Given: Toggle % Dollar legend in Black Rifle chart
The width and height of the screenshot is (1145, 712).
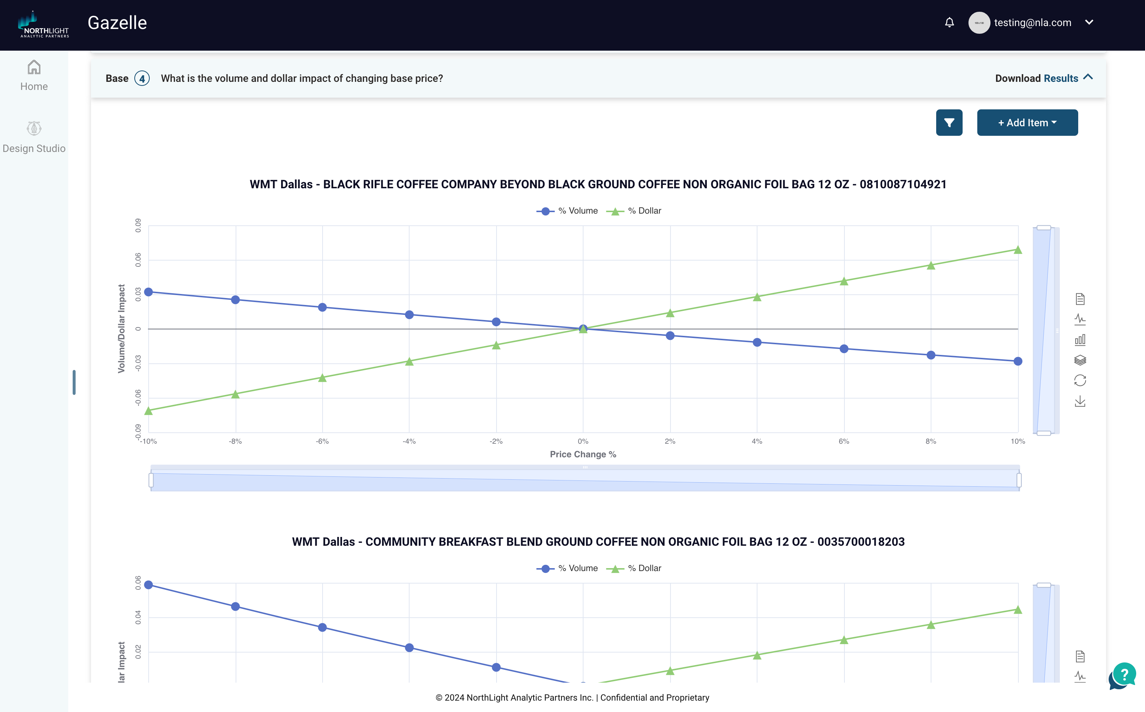Looking at the screenshot, I should pos(634,211).
